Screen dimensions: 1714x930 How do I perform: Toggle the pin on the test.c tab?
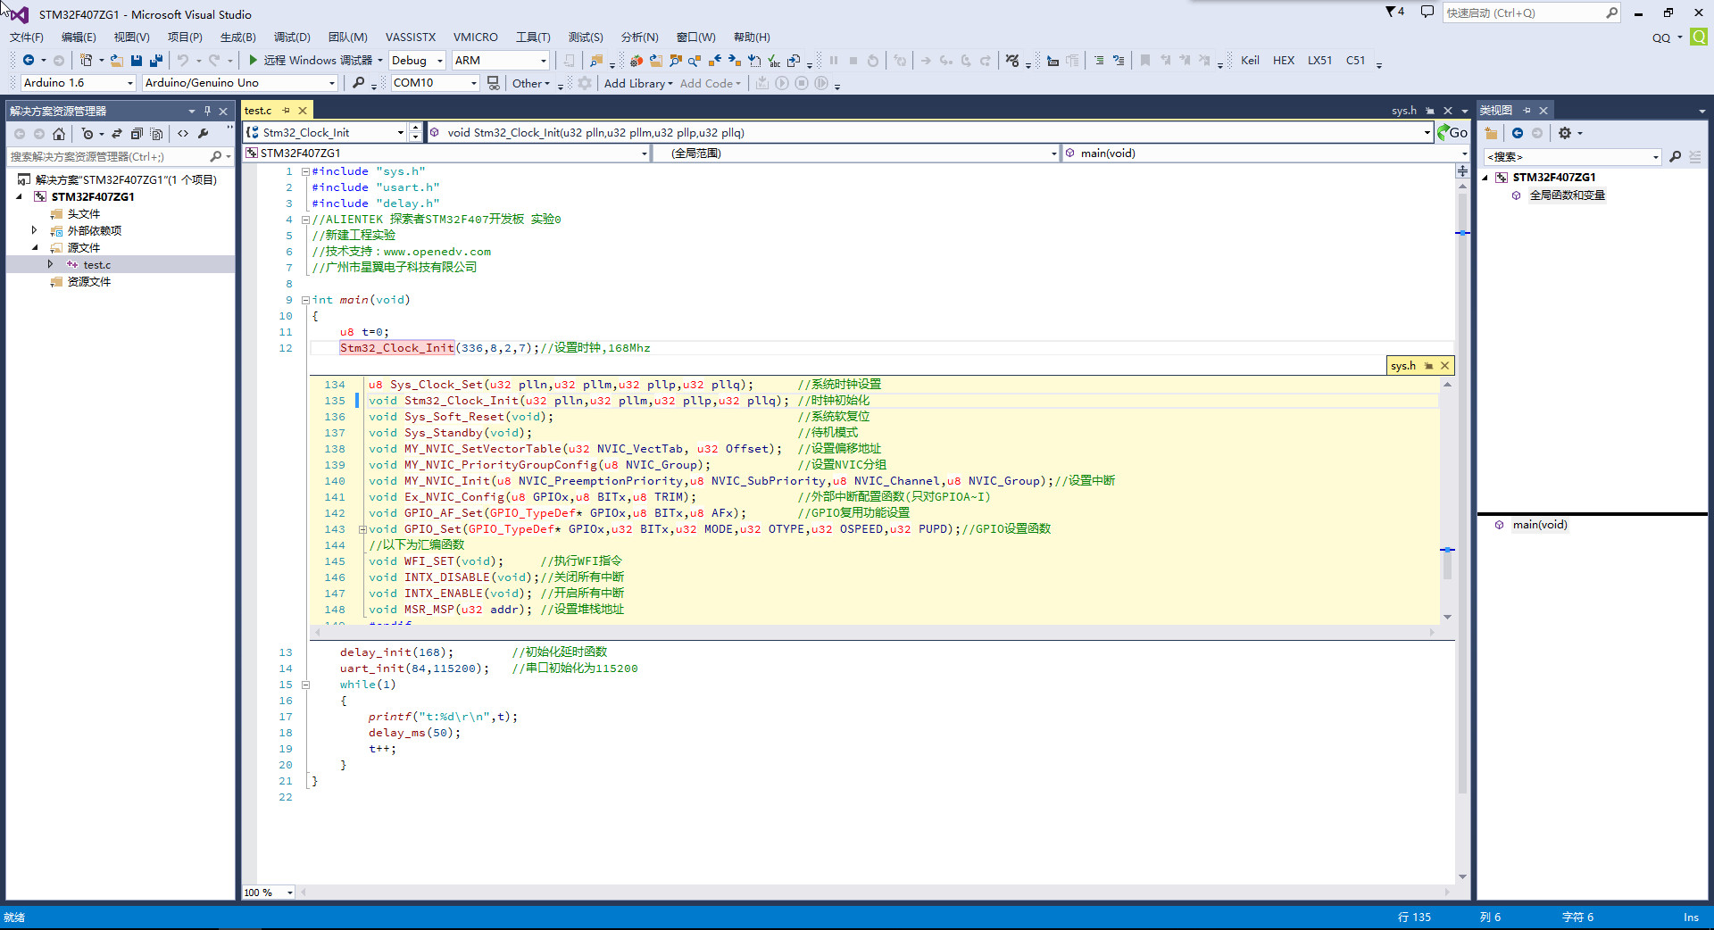coord(287,111)
